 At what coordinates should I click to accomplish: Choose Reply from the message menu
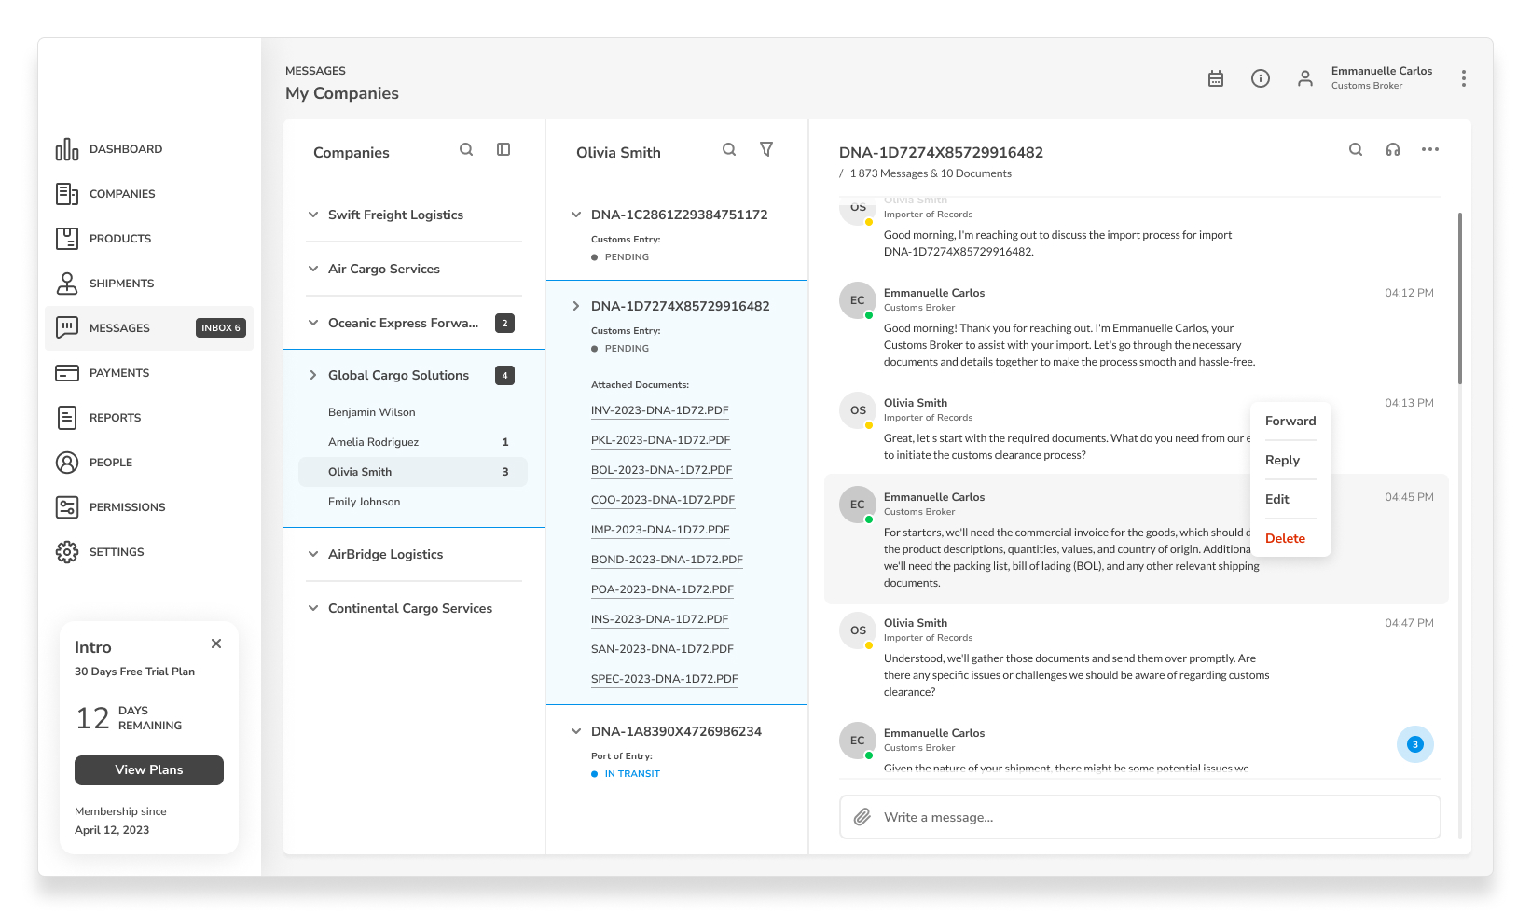point(1282,461)
